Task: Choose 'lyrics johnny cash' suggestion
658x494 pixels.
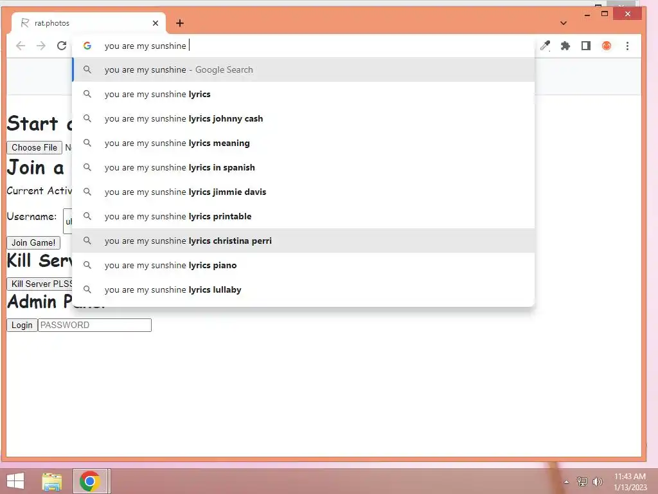Action: pyautogui.click(x=304, y=118)
